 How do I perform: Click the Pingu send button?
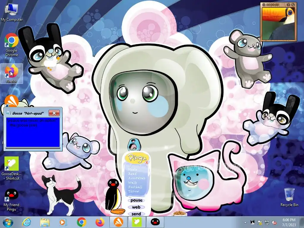click(x=136, y=214)
